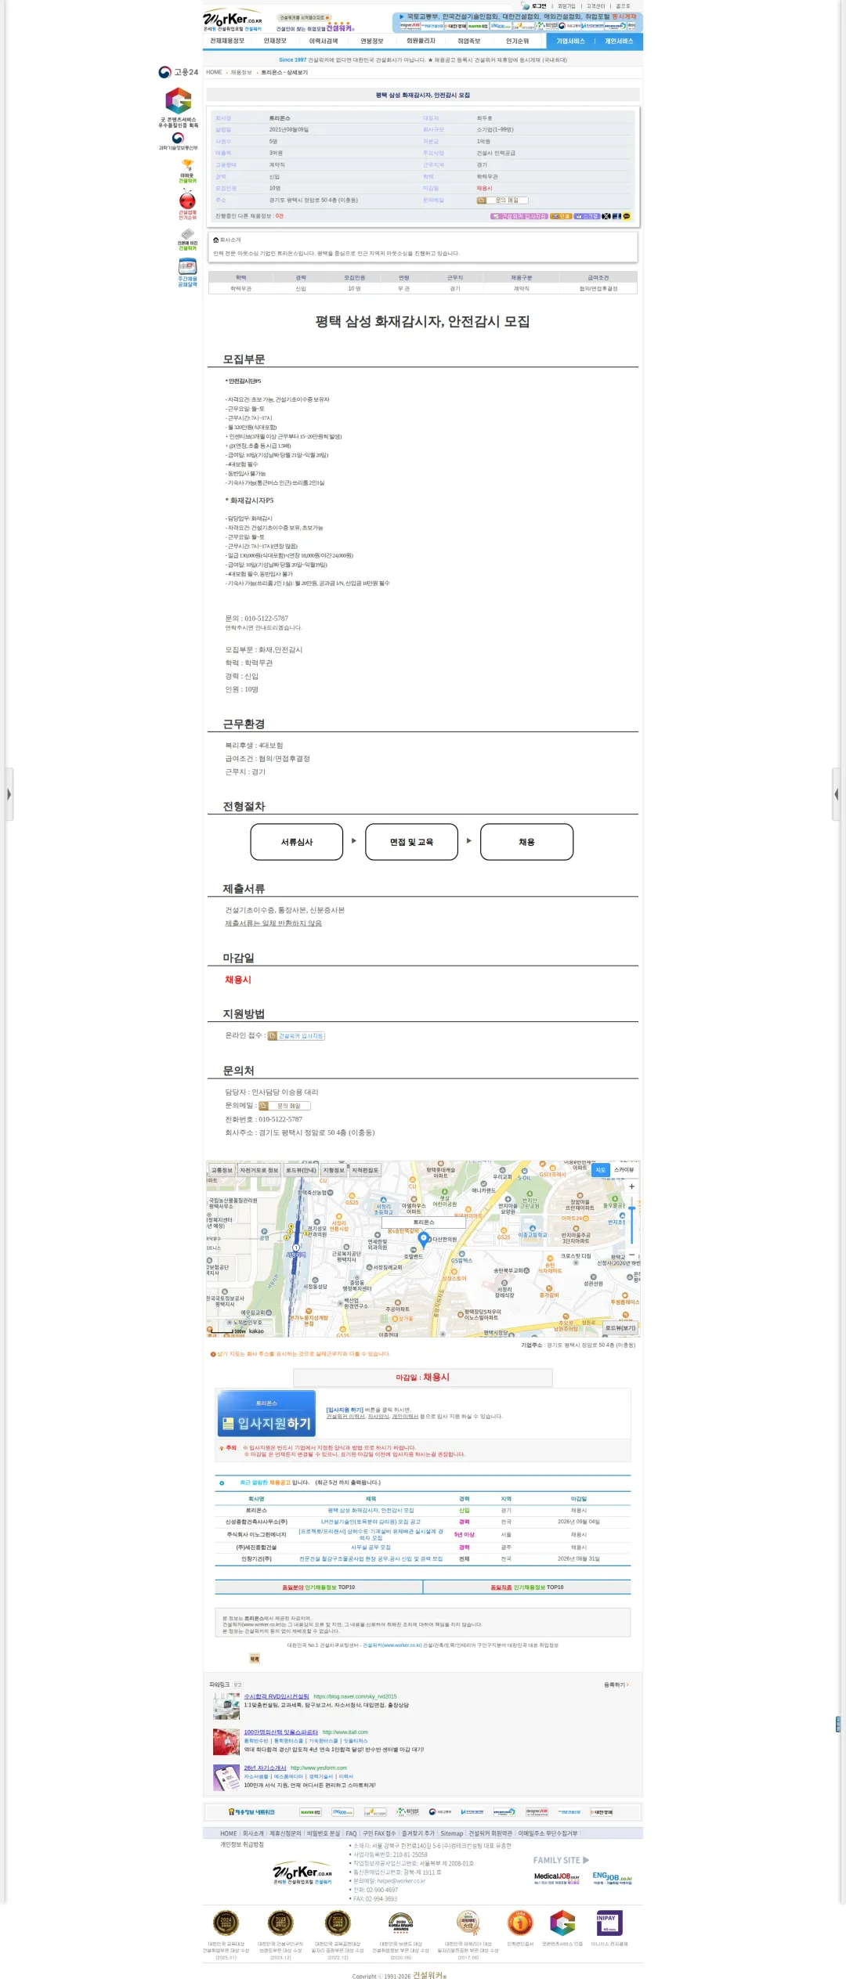Open the 연봉정보 menu
This screenshot has height=1979, width=846.
click(x=372, y=41)
